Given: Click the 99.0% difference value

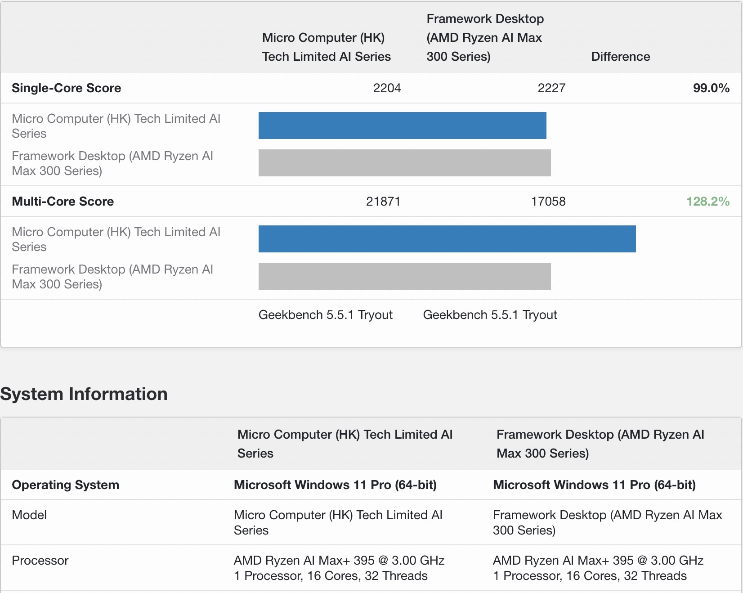Looking at the screenshot, I should [711, 88].
